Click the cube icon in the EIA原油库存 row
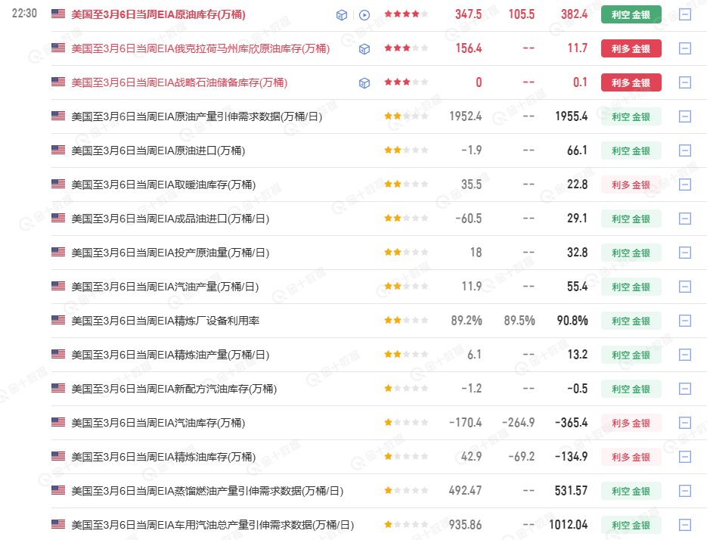The height and width of the screenshot is (540, 707). click(342, 14)
